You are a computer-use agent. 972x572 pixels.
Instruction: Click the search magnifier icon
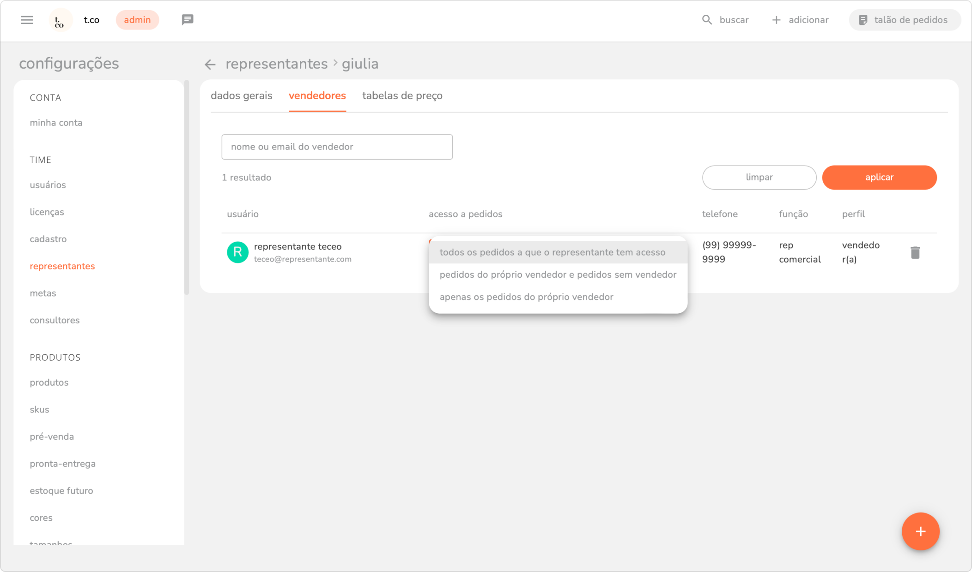coord(707,20)
